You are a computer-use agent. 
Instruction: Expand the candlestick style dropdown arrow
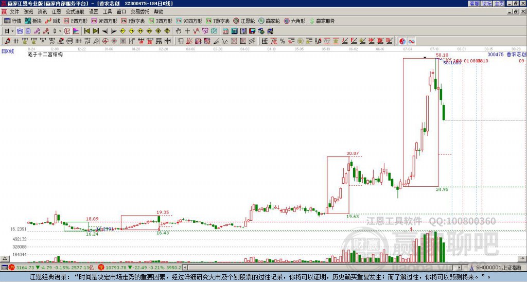click(x=60, y=31)
